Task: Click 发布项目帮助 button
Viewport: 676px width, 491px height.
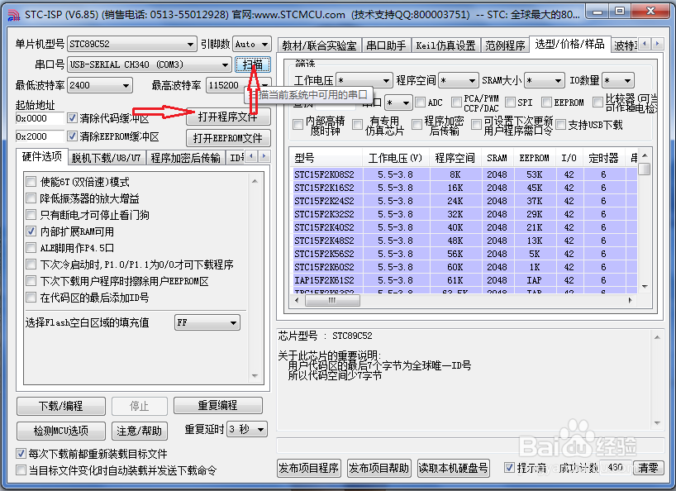Action: (x=379, y=468)
